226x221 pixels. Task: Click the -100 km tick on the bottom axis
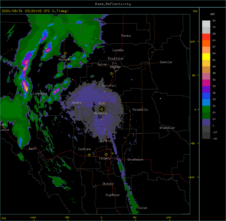[33, 217]
